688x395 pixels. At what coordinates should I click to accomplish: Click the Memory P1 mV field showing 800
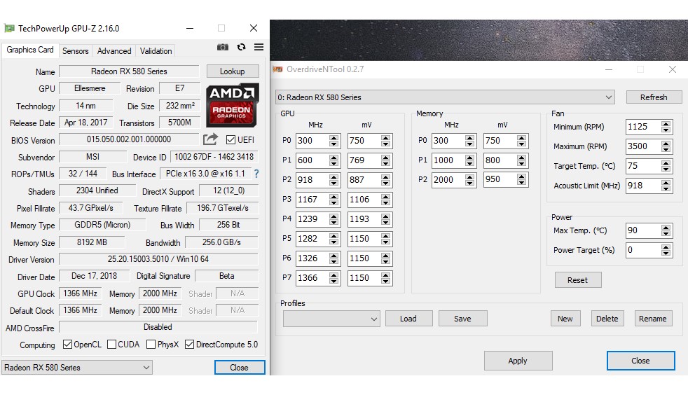pyautogui.click(x=500, y=160)
